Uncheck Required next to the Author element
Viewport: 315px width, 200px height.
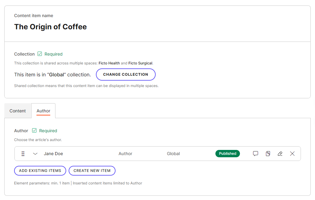point(35,130)
